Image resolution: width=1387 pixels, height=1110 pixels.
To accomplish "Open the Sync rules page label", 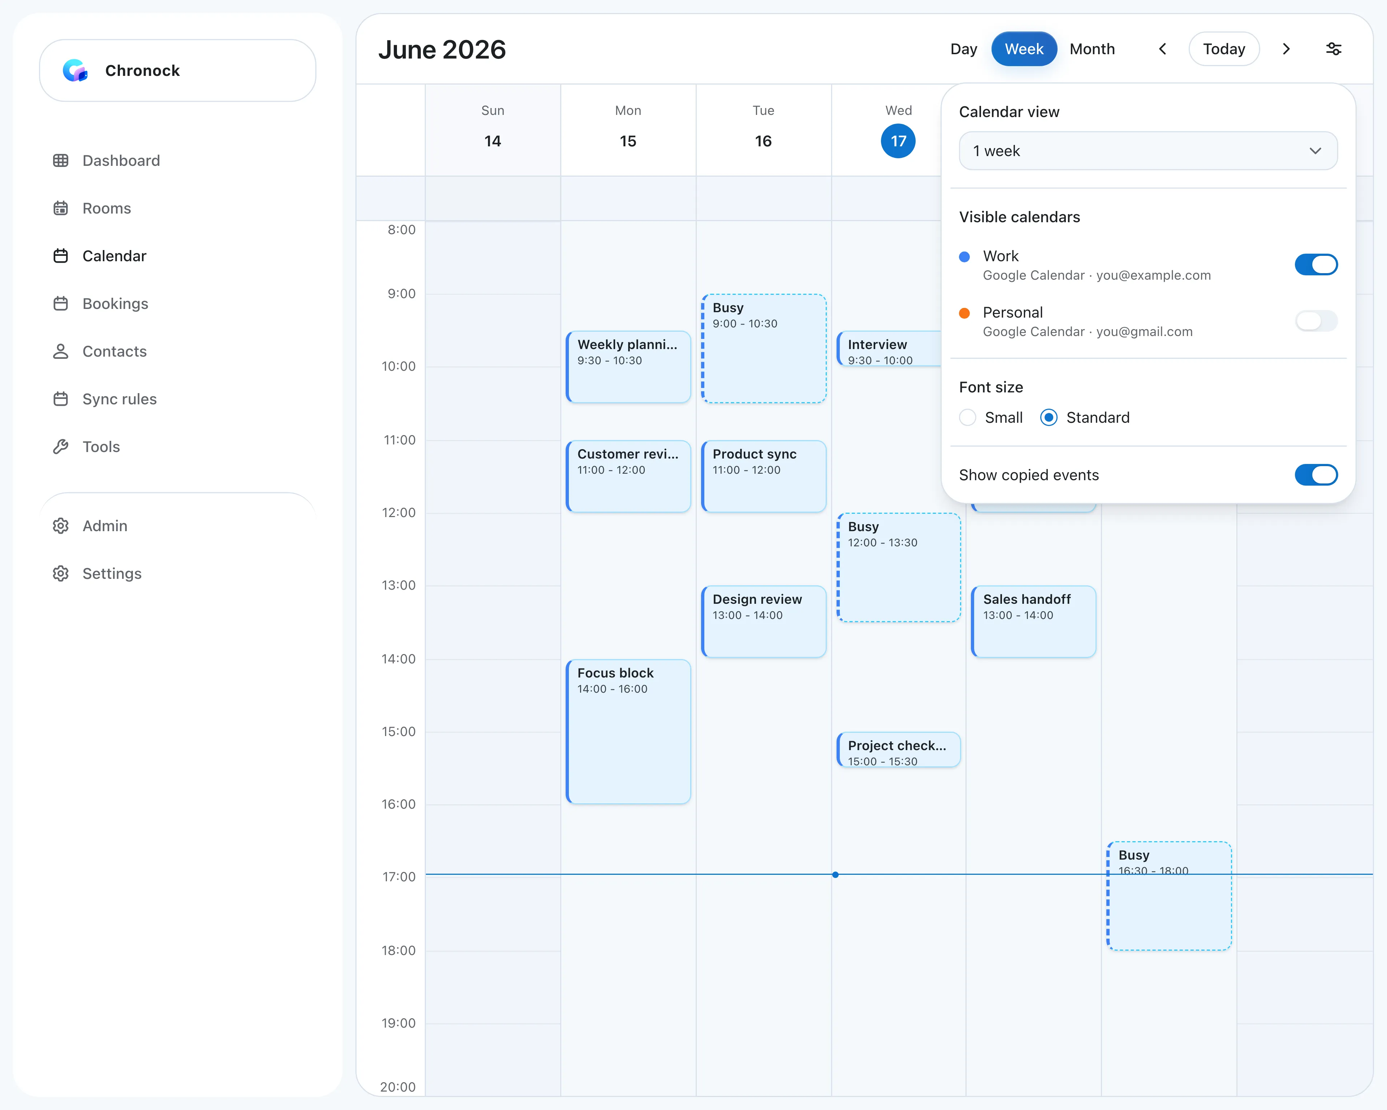I will (x=120, y=398).
